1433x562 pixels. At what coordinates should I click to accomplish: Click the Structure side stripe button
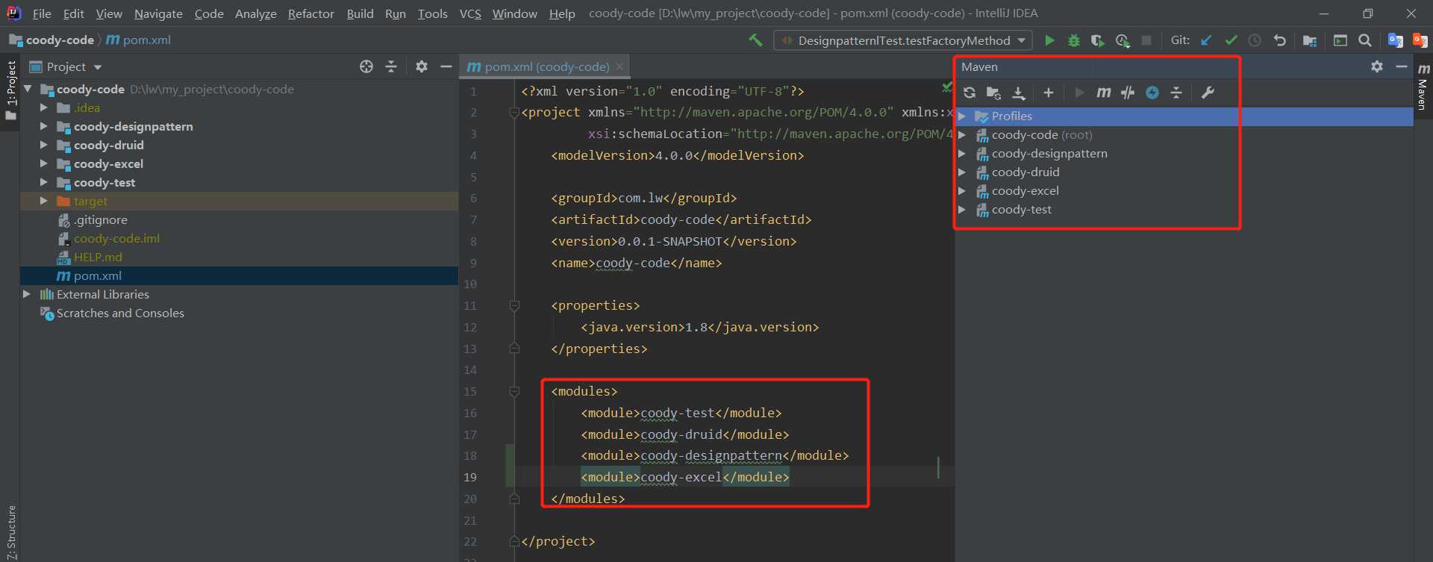pyautogui.click(x=10, y=531)
